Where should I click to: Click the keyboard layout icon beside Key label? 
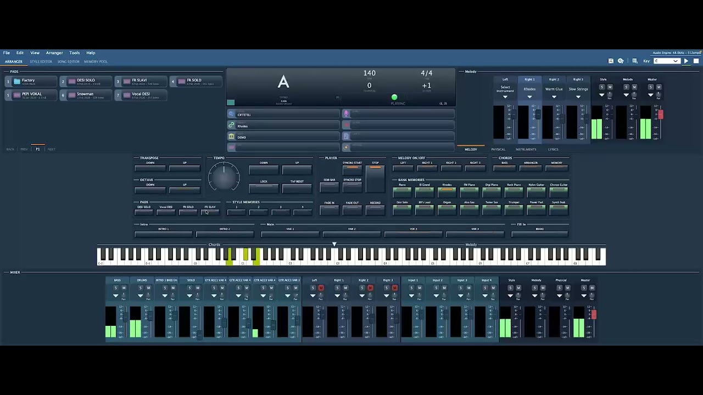[x=635, y=61]
